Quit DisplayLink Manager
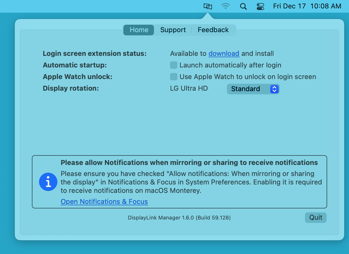This screenshot has height=254, width=349. click(316, 217)
